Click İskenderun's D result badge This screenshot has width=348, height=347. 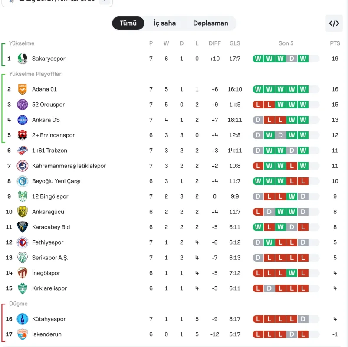(x=292, y=334)
